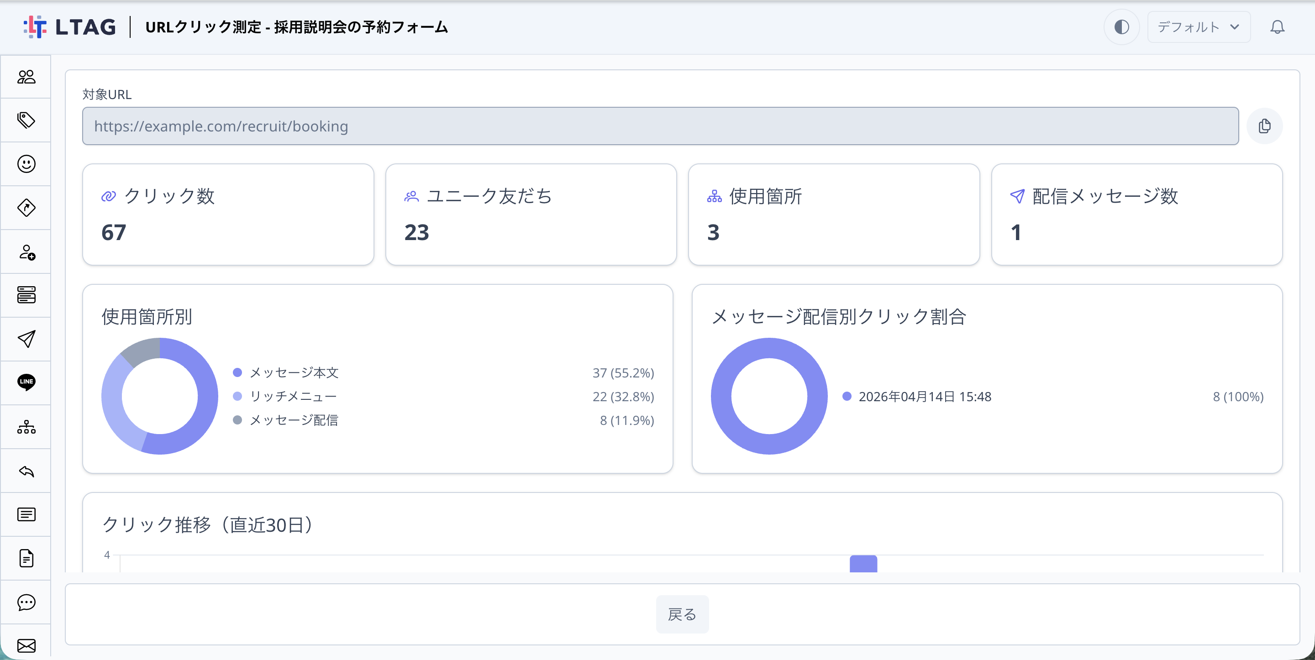Click the クリック数 card showing 67

tap(228, 215)
